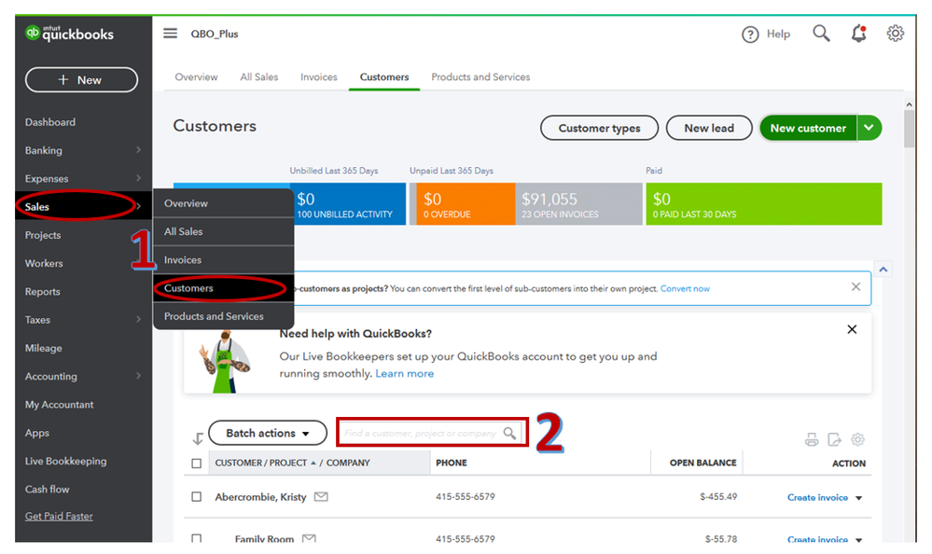Select Invoices in the Sales flyout menu
932x554 pixels.
pyautogui.click(x=224, y=260)
